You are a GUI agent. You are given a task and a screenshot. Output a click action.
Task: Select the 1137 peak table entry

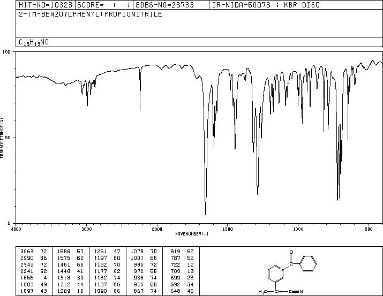click(x=100, y=284)
